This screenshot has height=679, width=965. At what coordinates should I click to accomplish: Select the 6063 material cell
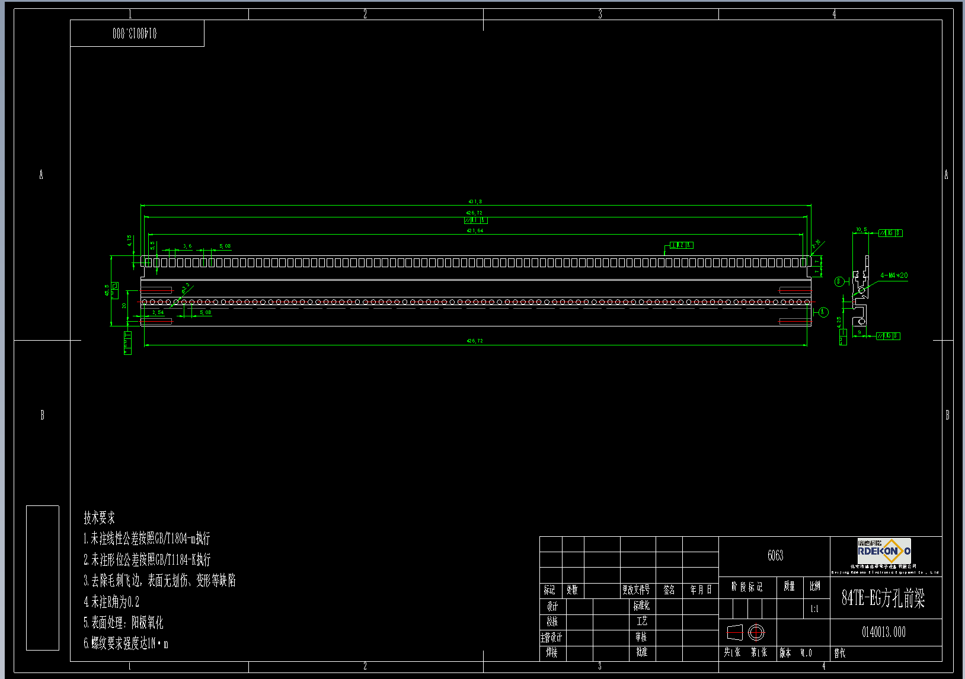point(774,556)
